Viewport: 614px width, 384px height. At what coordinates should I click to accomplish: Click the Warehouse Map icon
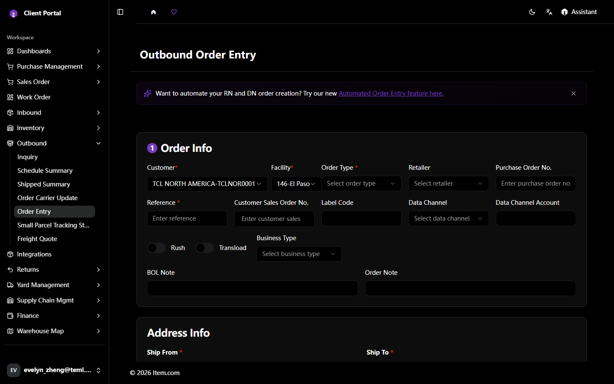[x=10, y=331]
